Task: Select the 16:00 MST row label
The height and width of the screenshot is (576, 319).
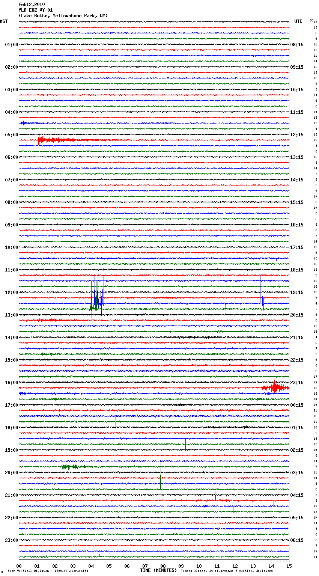Action: pos(12,383)
